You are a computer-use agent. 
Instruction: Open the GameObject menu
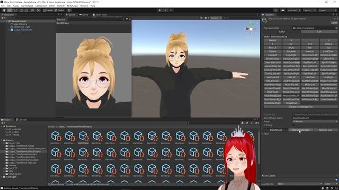click(27, 6)
